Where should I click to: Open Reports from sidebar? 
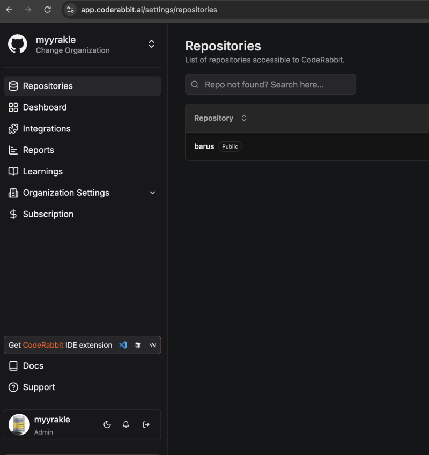(x=38, y=150)
